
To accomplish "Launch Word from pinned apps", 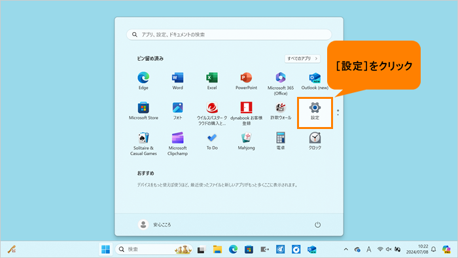I will [x=177, y=81].
